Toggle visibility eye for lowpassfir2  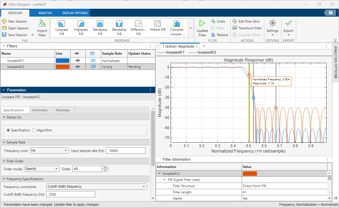coord(78,67)
